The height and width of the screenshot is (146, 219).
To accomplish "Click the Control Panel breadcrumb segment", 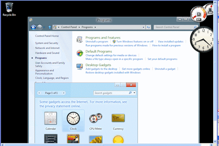I will (x=69, y=27).
